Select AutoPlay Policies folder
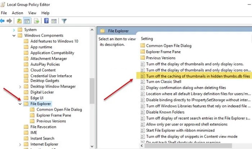This screenshot has width=252, height=149. pos(45,64)
